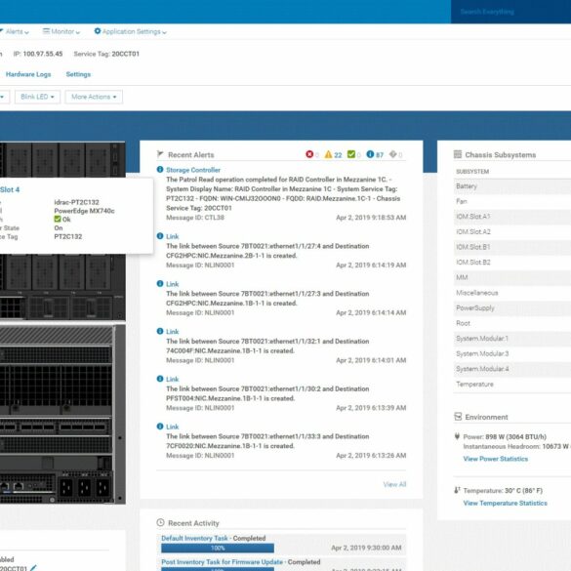Select the PowerSupply subsystem row
The height and width of the screenshot is (571, 571).
(x=512, y=308)
